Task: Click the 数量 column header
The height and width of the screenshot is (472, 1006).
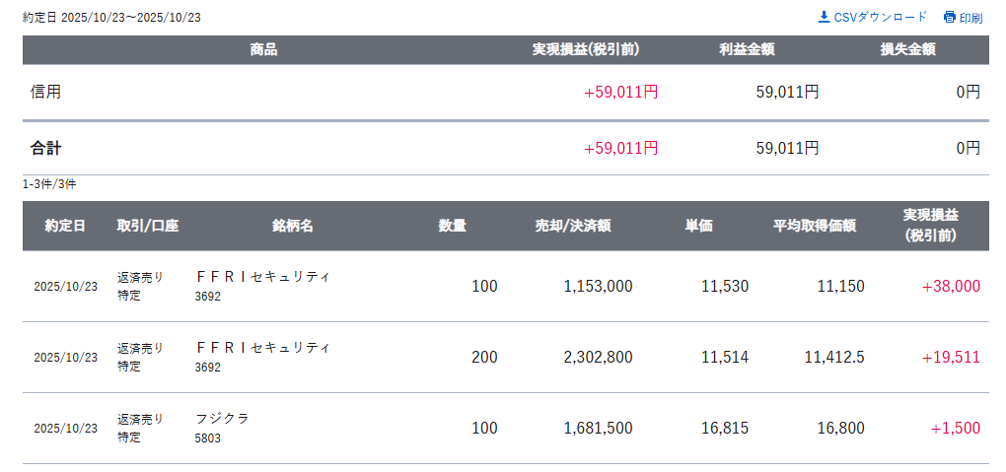Action: (453, 226)
